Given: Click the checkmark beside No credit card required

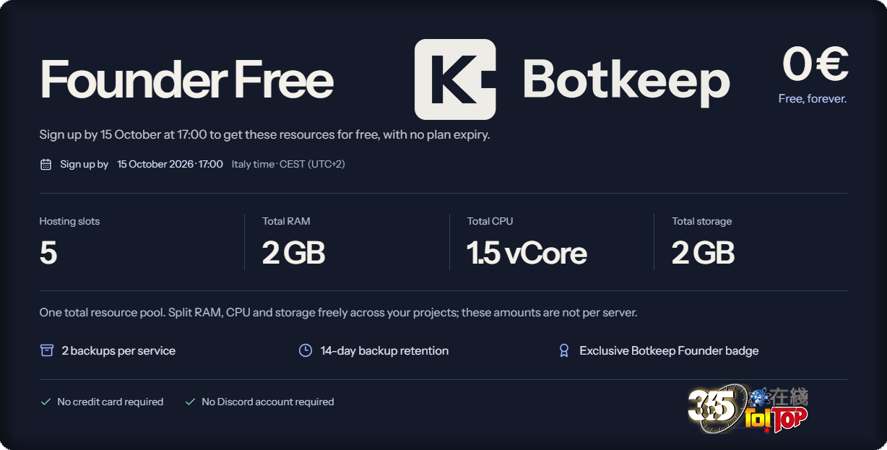Looking at the screenshot, I should 46,402.
